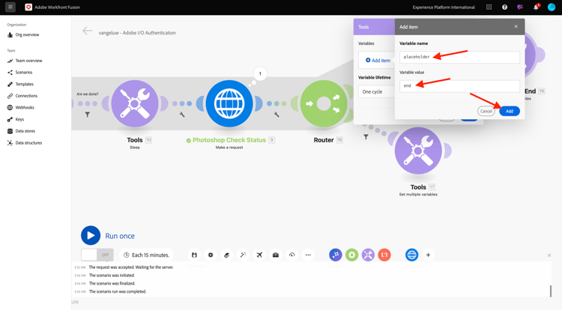This screenshot has height=310, width=562.
Task: Add a favorite with the plus icon
Action: click(428, 255)
